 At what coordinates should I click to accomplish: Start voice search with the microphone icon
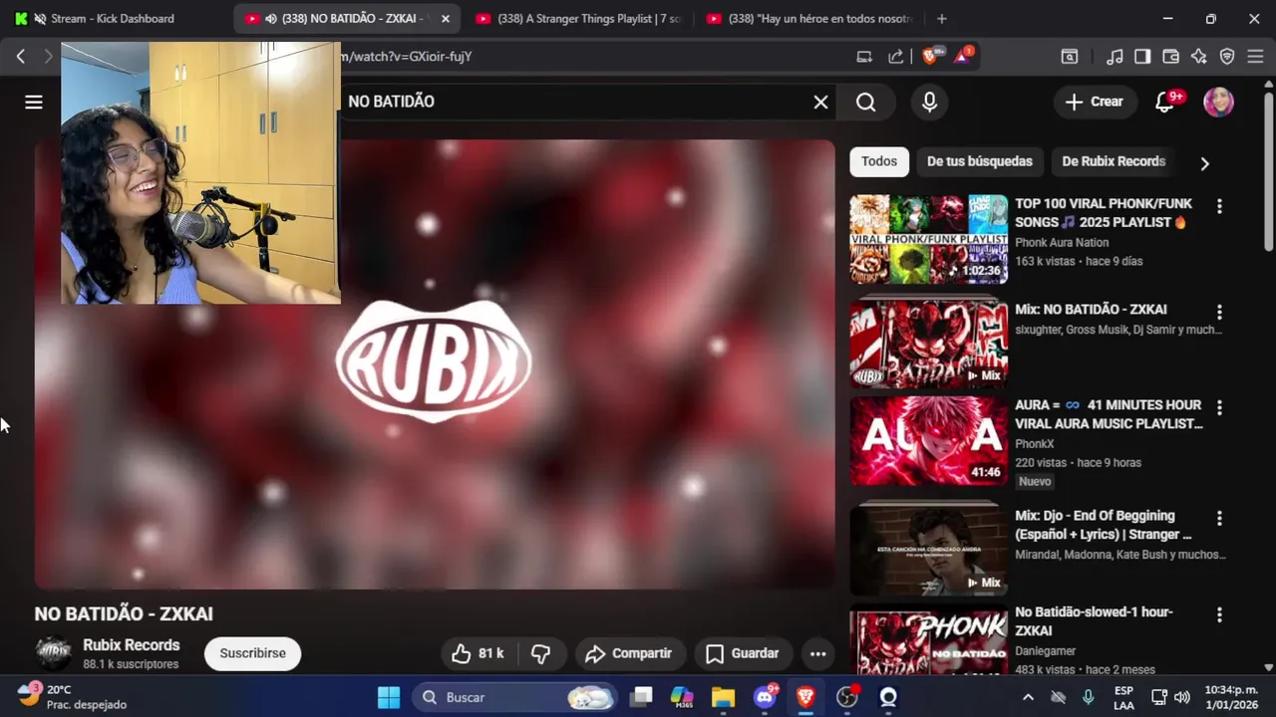pos(929,102)
